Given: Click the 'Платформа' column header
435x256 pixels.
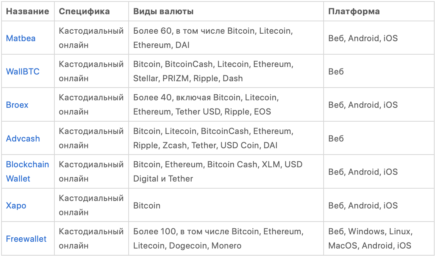Looking at the screenshot, I should point(354,11).
